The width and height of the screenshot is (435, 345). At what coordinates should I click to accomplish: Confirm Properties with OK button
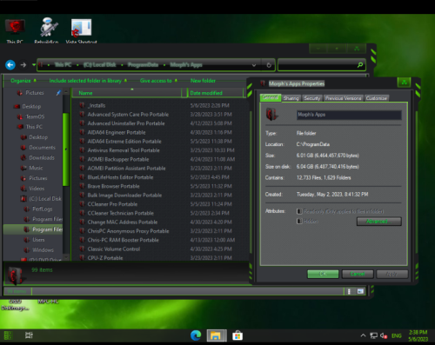point(323,274)
